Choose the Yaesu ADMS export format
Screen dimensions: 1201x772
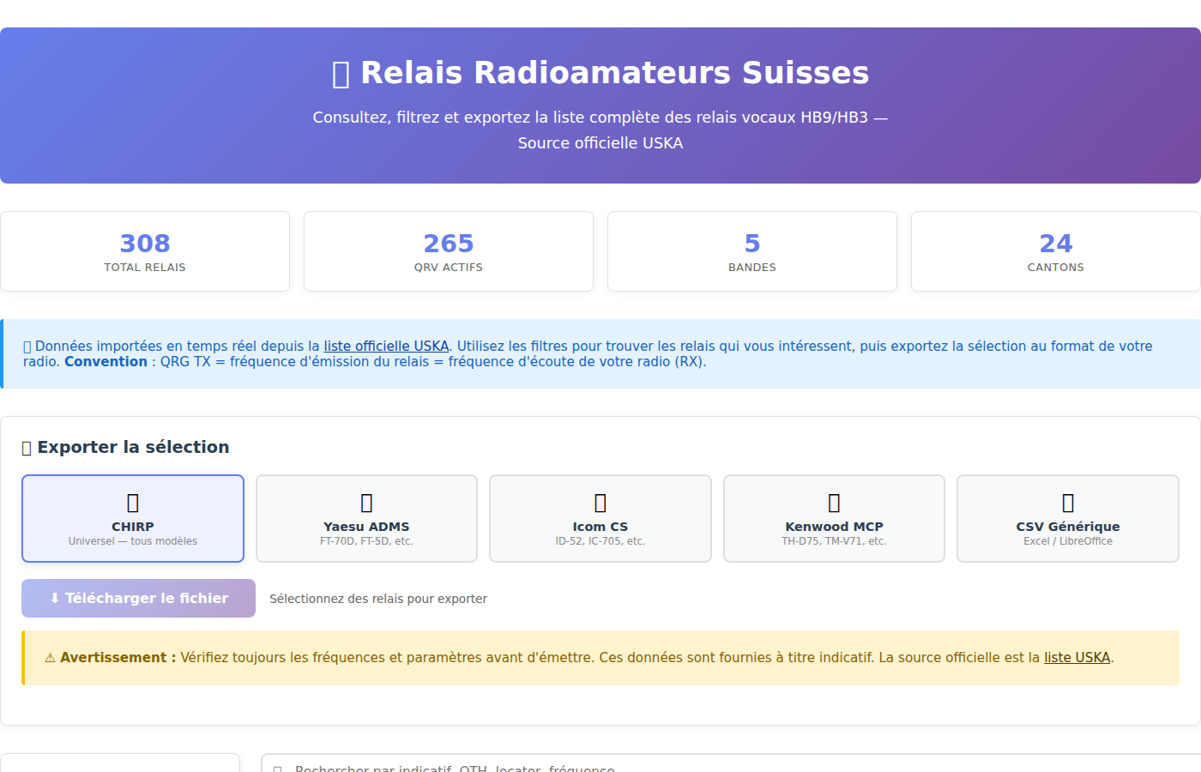(366, 518)
